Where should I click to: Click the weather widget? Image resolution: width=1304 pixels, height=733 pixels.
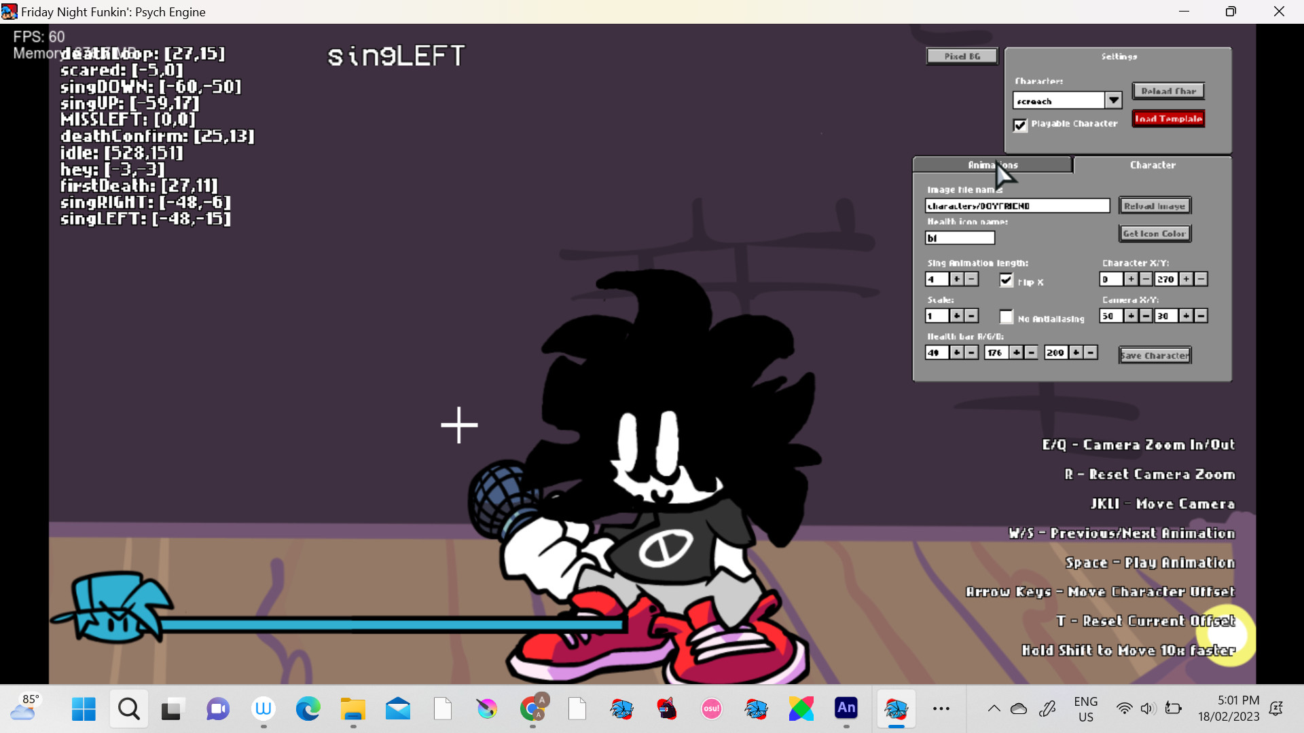pyautogui.click(x=26, y=709)
